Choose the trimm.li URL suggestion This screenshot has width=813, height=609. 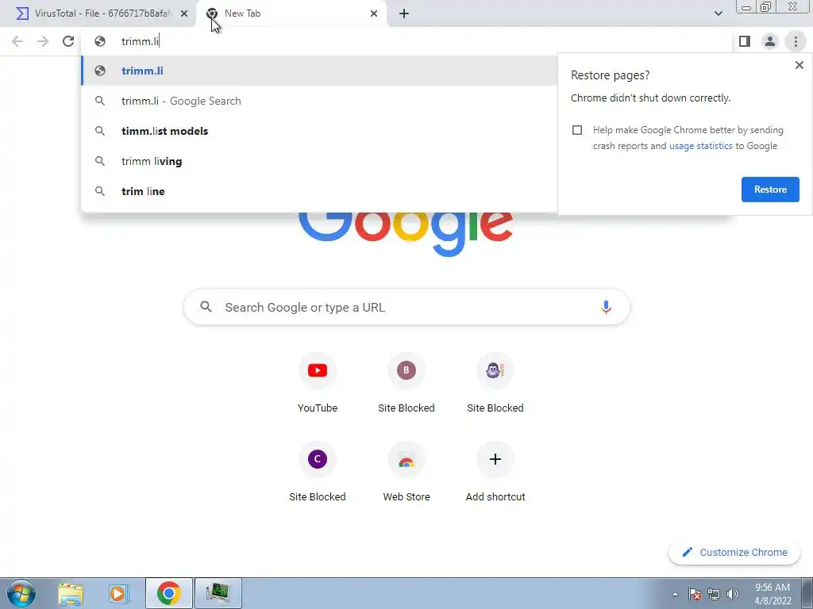pos(319,71)
